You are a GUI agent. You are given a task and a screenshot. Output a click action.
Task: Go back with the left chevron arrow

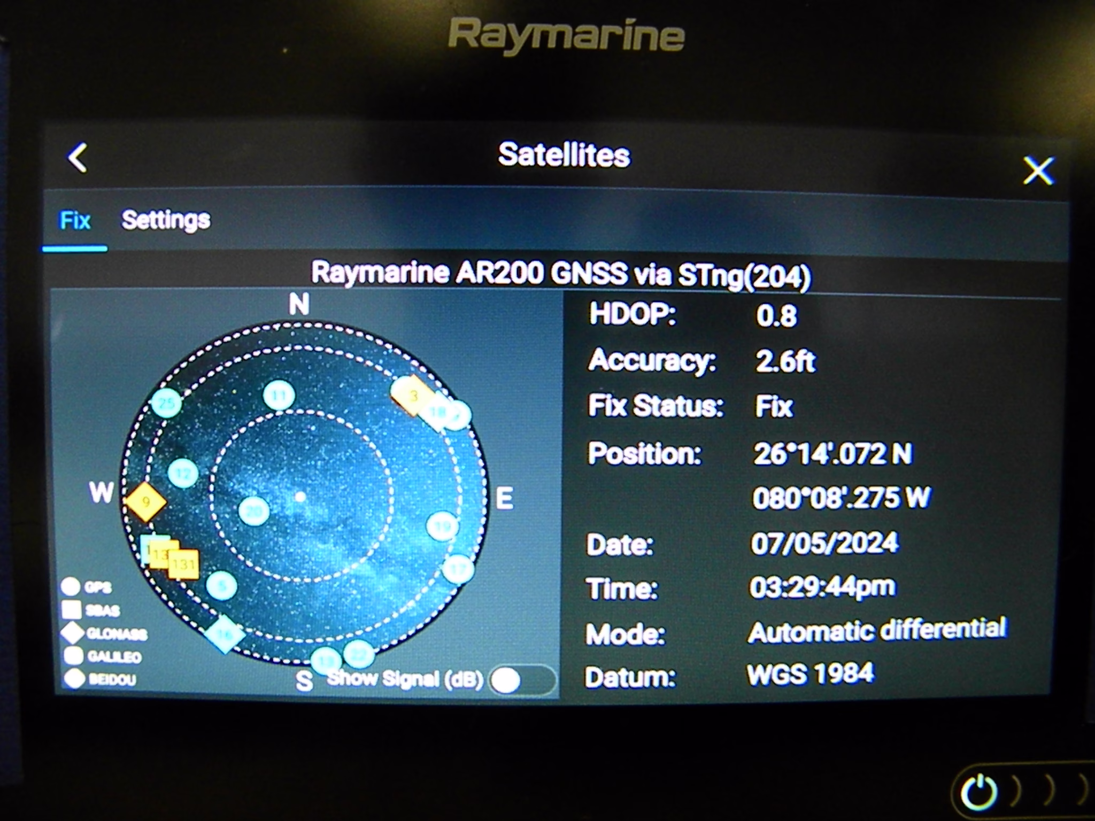pos(78,158)
